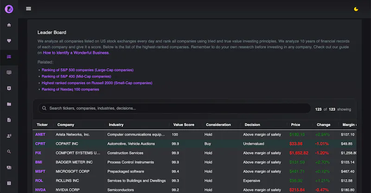Click the Undervalued decision cell
Image resolution: width=371 pixels, height=193 pixels.
[x=254, y=144]
